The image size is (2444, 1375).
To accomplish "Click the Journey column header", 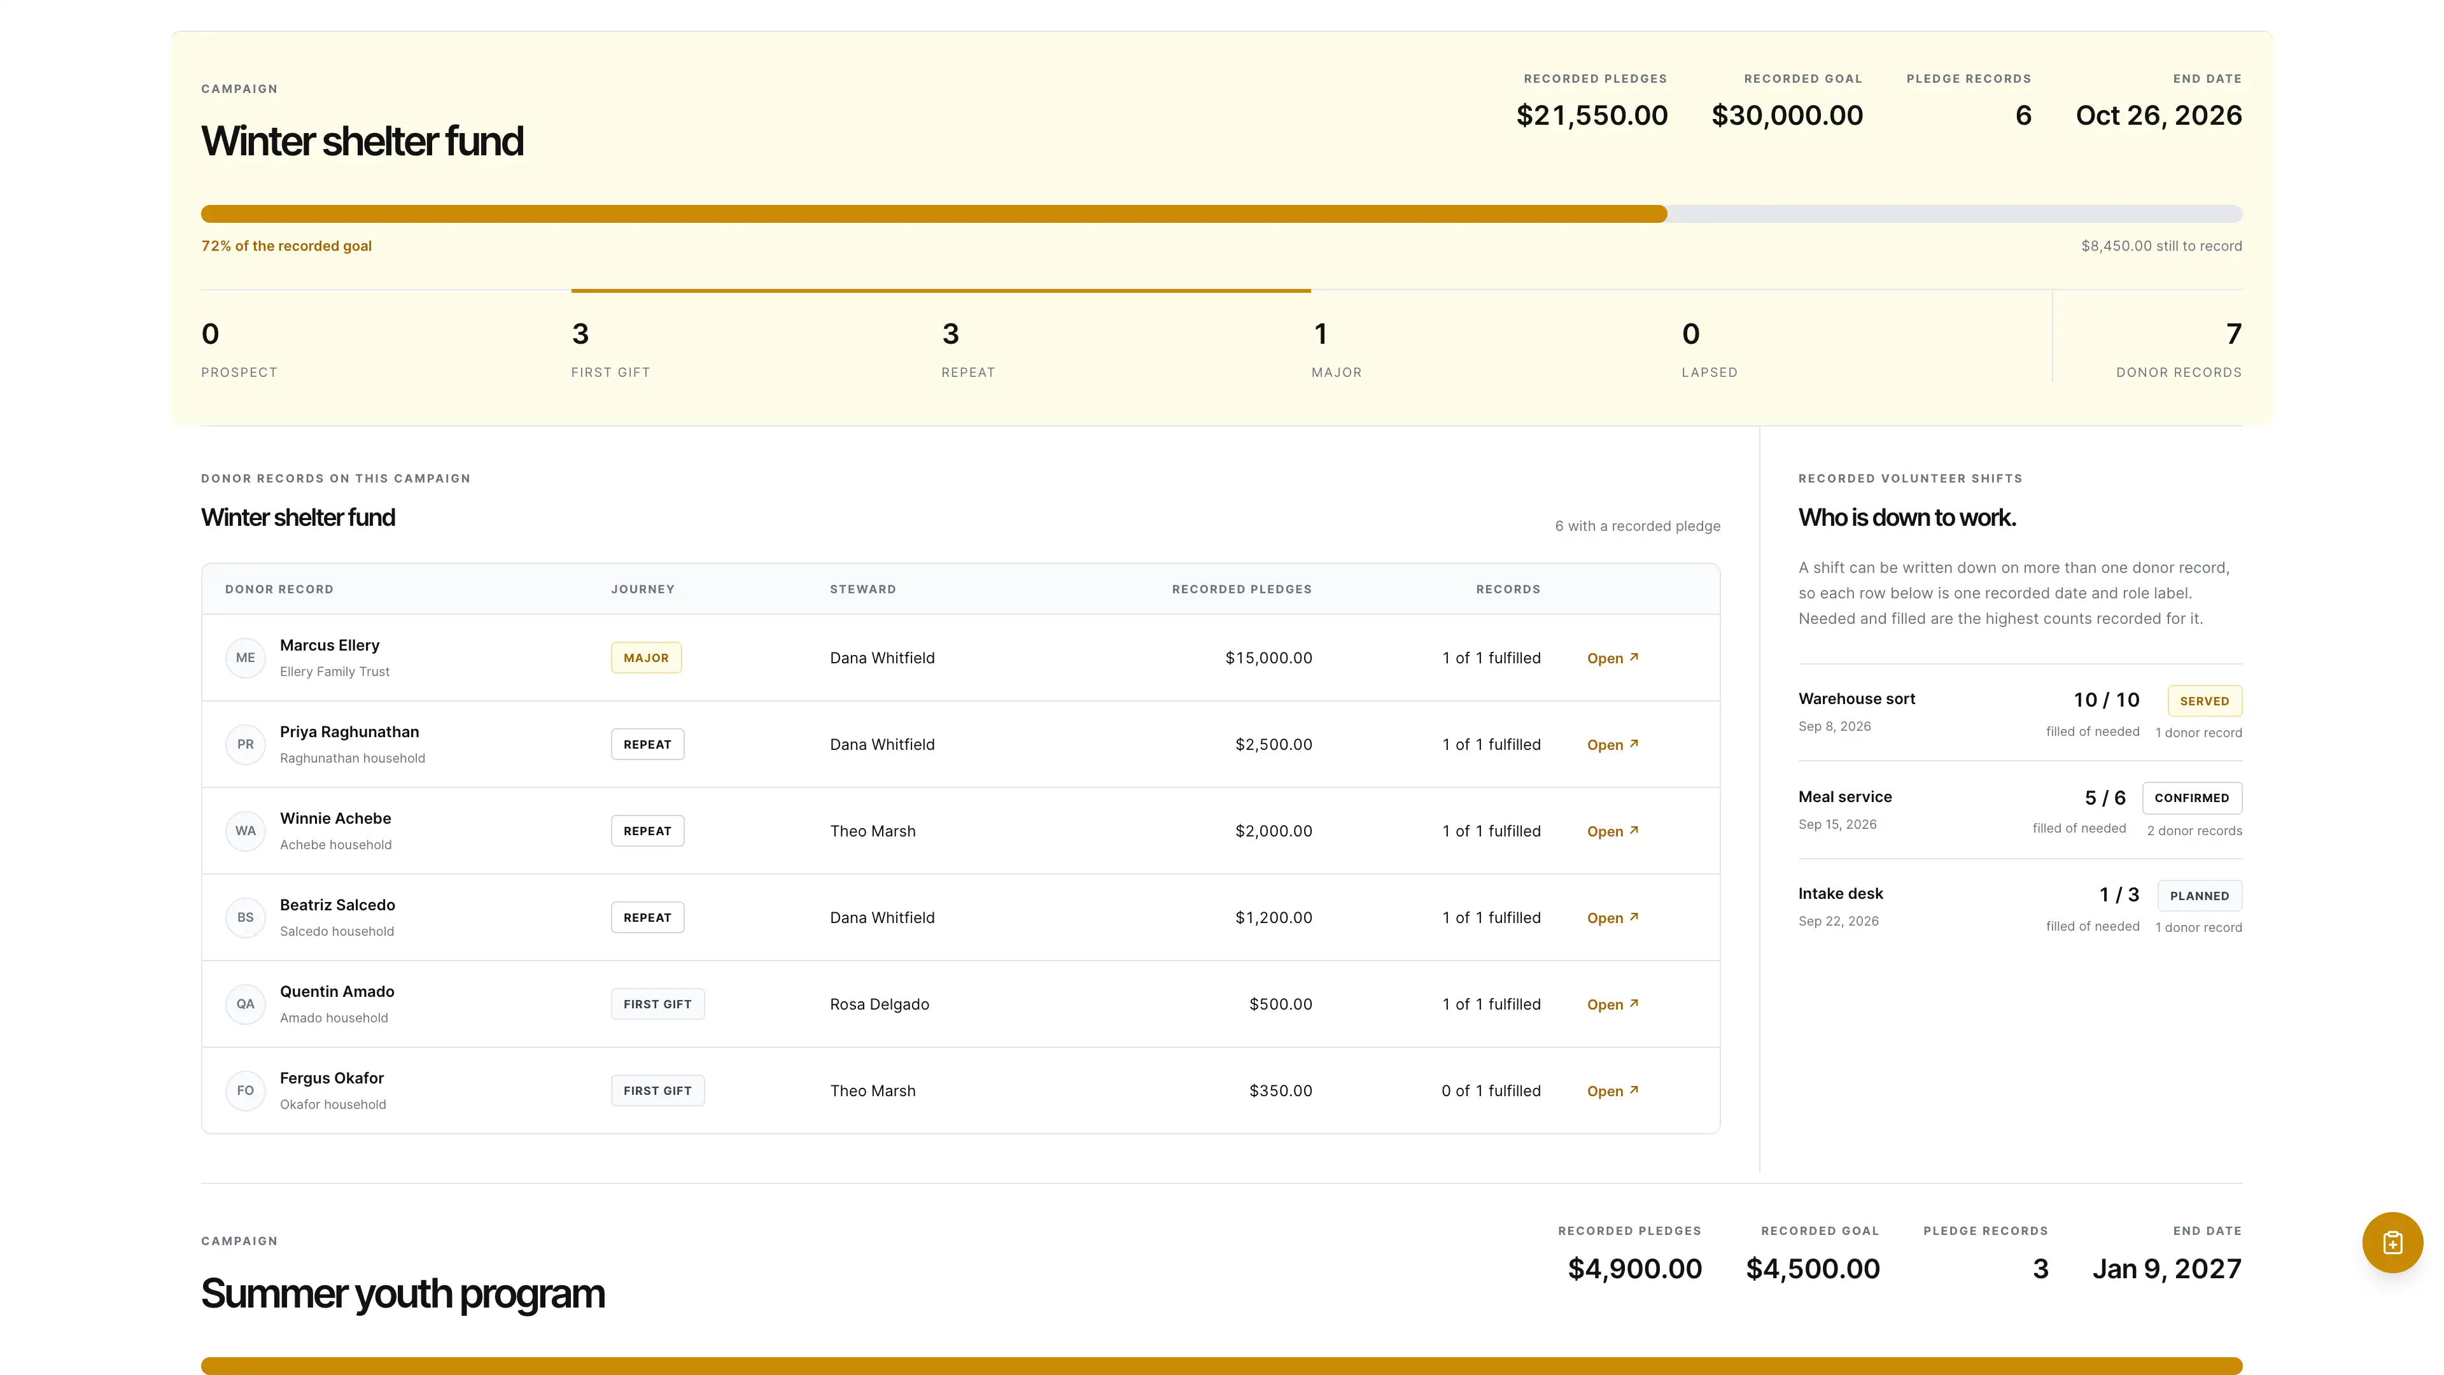I will point(642,589).
